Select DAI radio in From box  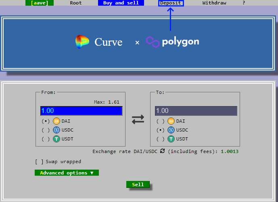(46, 121)
